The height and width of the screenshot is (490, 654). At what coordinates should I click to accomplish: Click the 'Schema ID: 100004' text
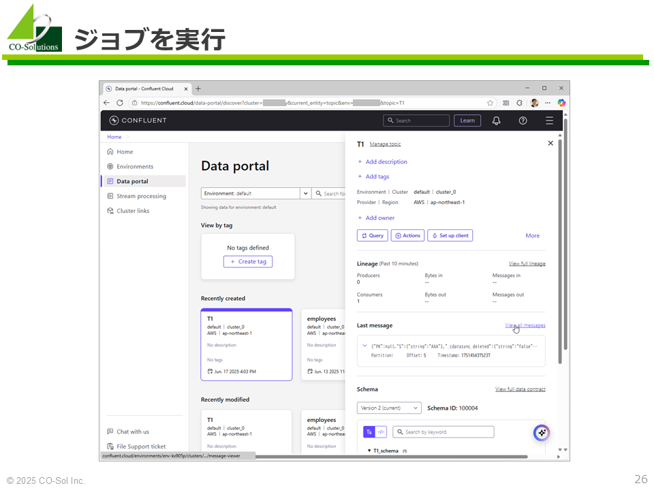[452, 408]
